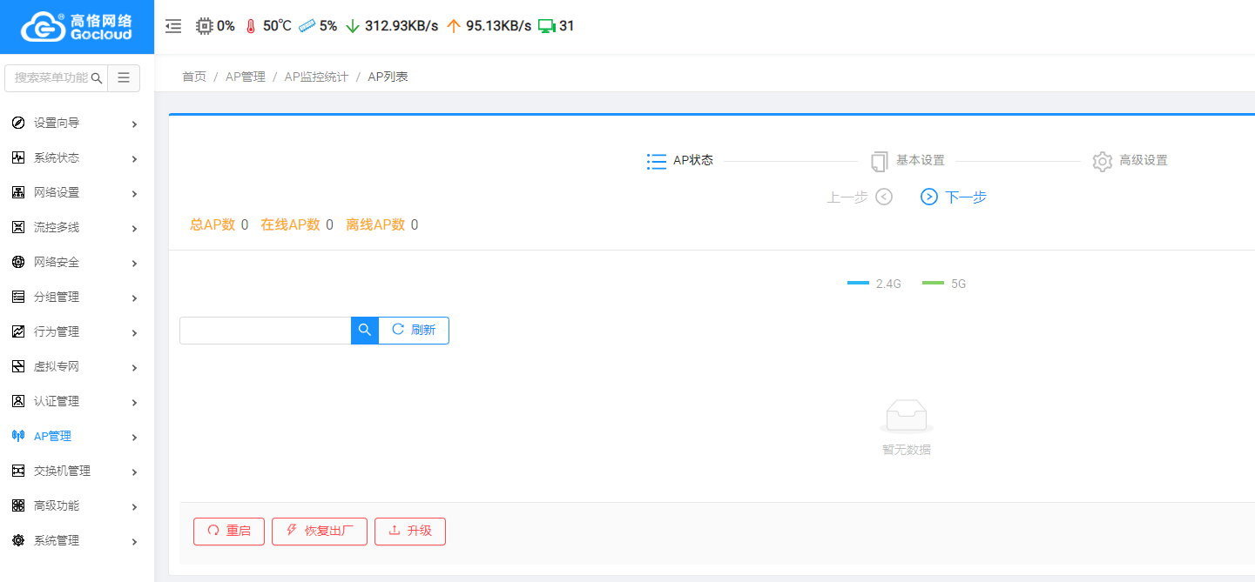The width and height of the screenshot is (1255, 582).
Task: Click the 恢复出厂 button
Action: click(320, 532)
